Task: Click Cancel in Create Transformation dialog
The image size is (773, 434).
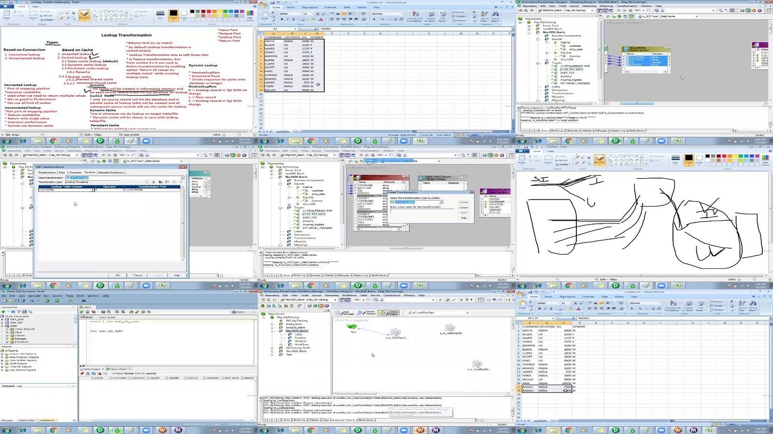Action: [x=464, y=208]
